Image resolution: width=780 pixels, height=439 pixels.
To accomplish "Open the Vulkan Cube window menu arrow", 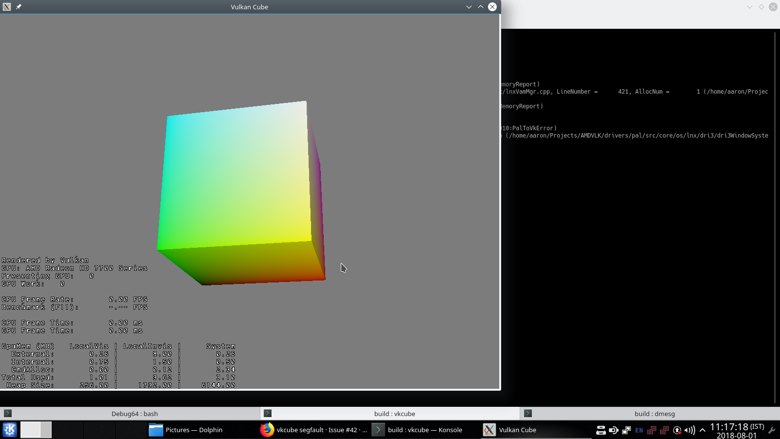I will [468, 7].
